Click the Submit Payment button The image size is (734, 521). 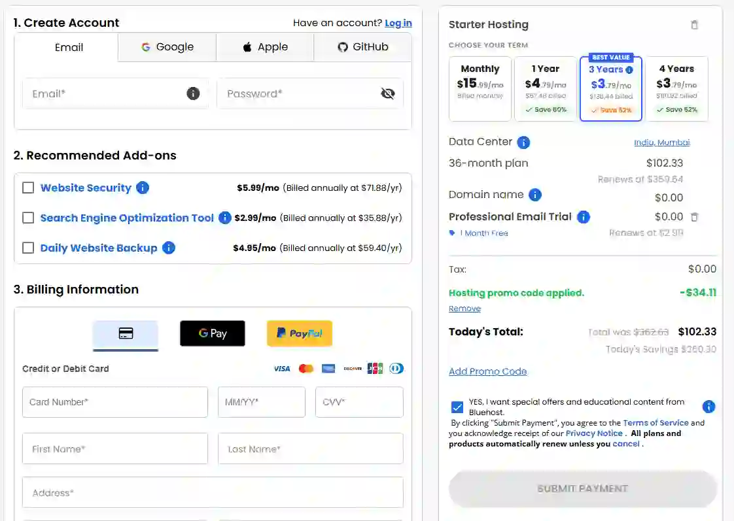tap(583, 489)
